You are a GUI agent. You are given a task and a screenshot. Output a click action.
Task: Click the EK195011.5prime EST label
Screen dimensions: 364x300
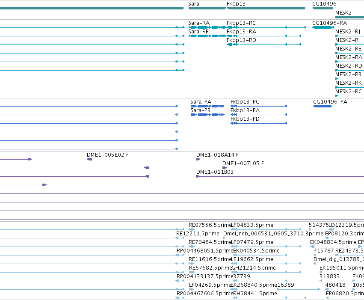341,268
